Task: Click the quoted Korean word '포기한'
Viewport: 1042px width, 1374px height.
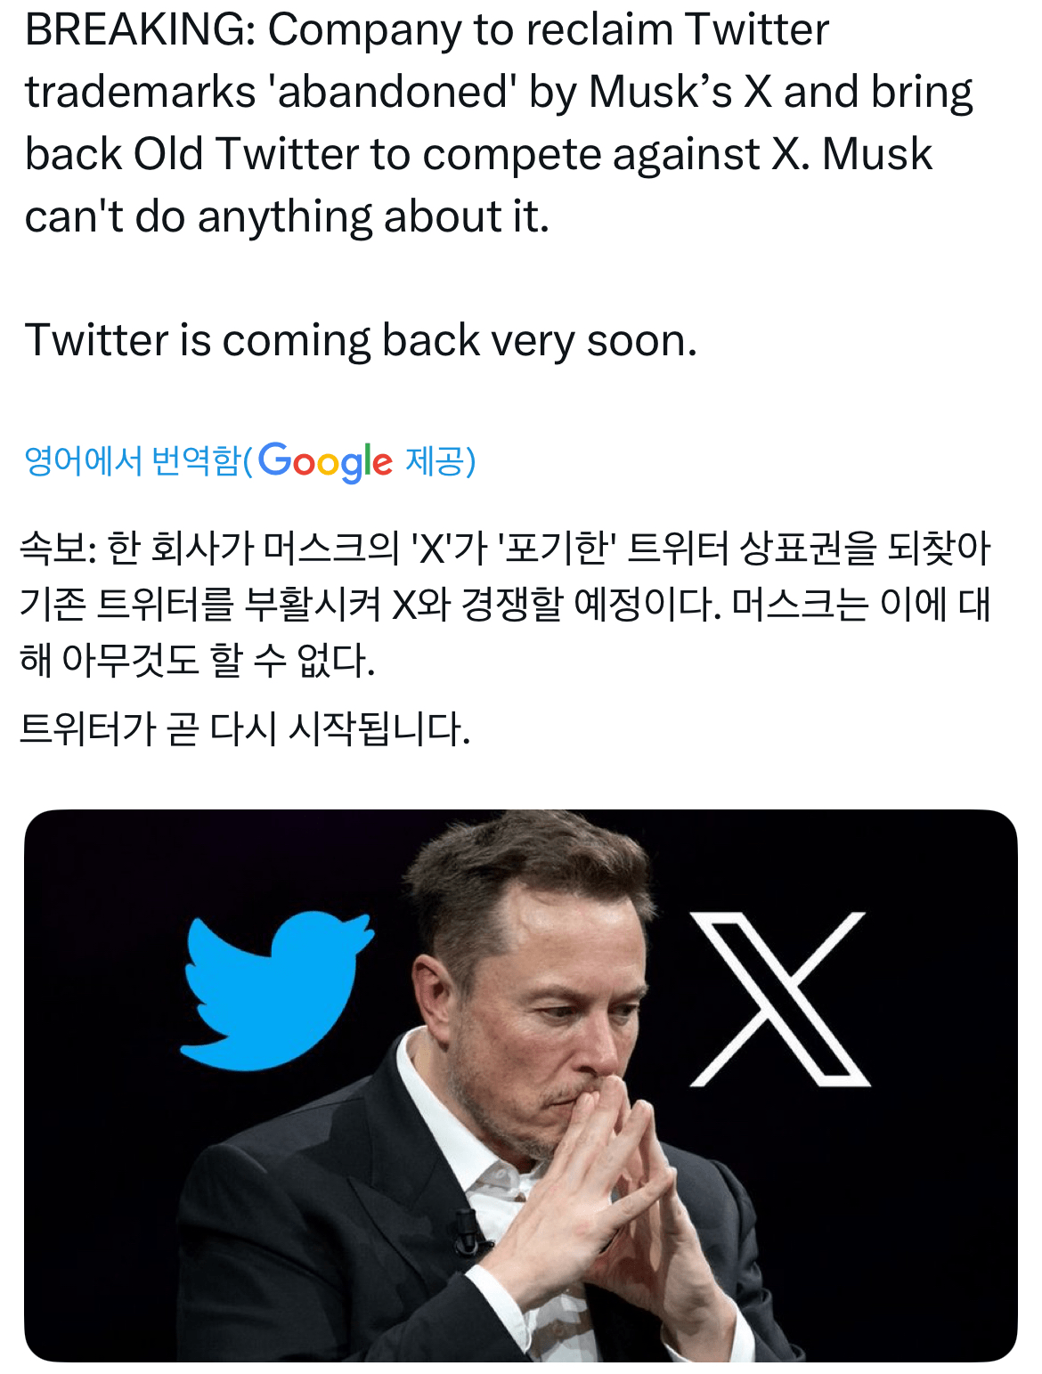Action: (x=558, y=548)
